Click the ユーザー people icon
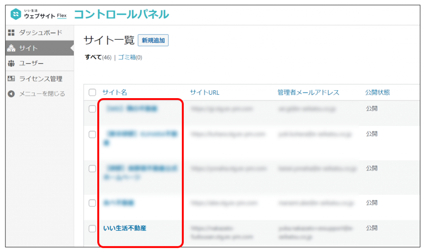Image resolution: width=424 pixels, height=251 pixels. pyautogui.click(x=12, y=63)
